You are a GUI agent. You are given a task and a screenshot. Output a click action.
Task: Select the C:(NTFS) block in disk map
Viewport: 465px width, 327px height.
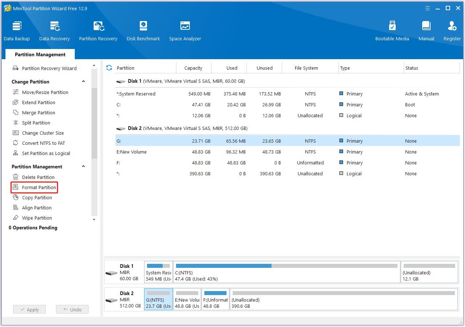click(x=286, y=272)
